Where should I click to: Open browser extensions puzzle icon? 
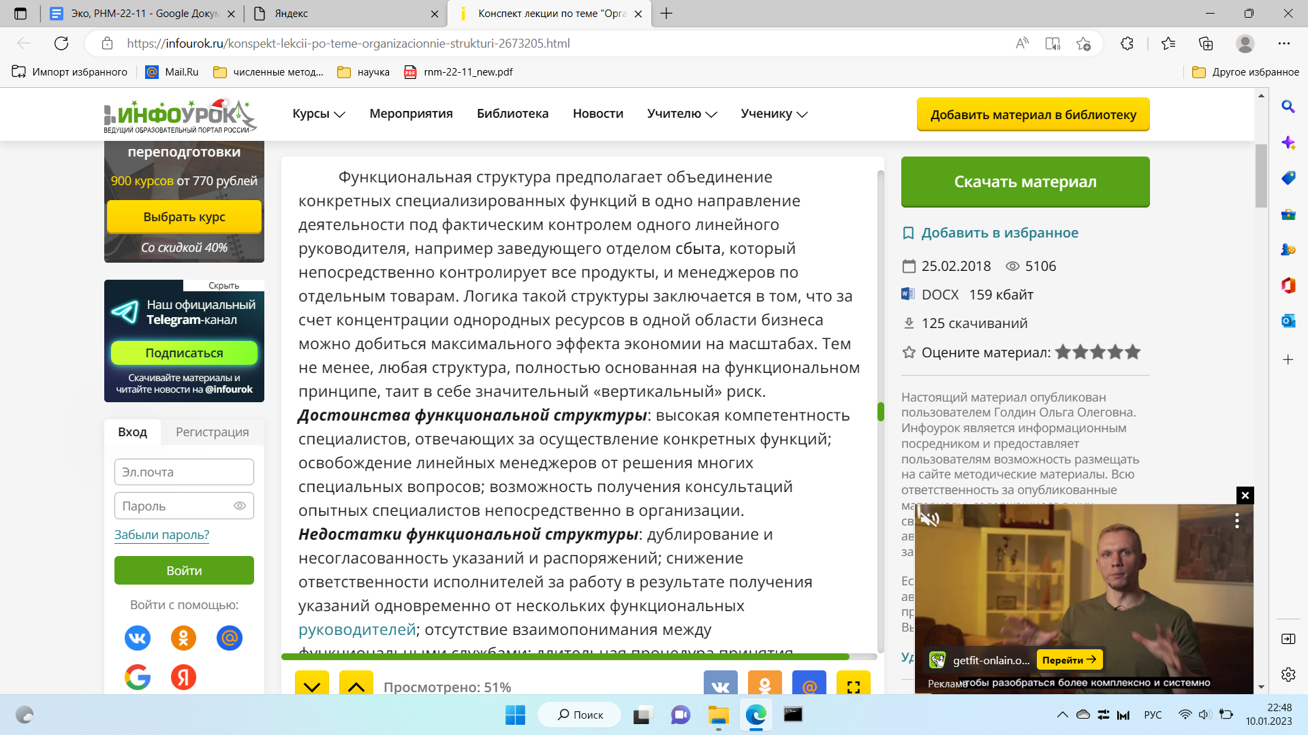(1127, 44)
